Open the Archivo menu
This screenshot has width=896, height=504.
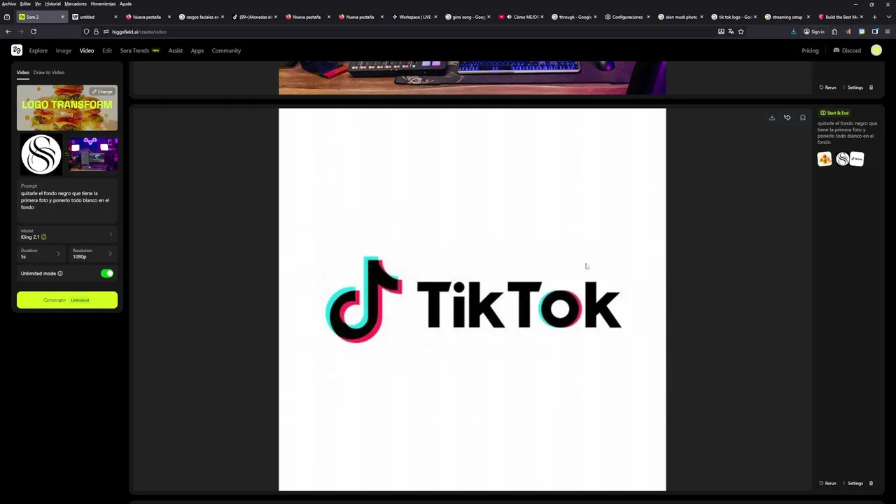[x=8, y=3]
